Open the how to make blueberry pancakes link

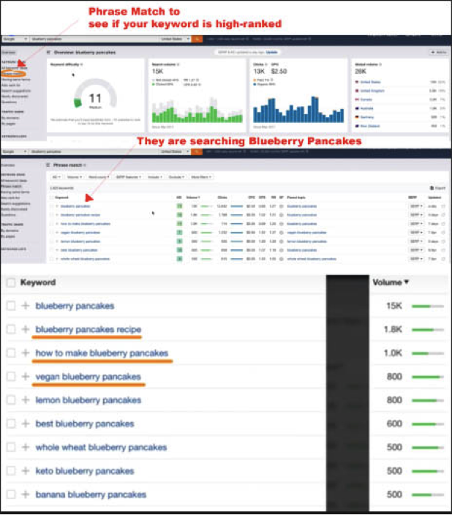[102, 353]
